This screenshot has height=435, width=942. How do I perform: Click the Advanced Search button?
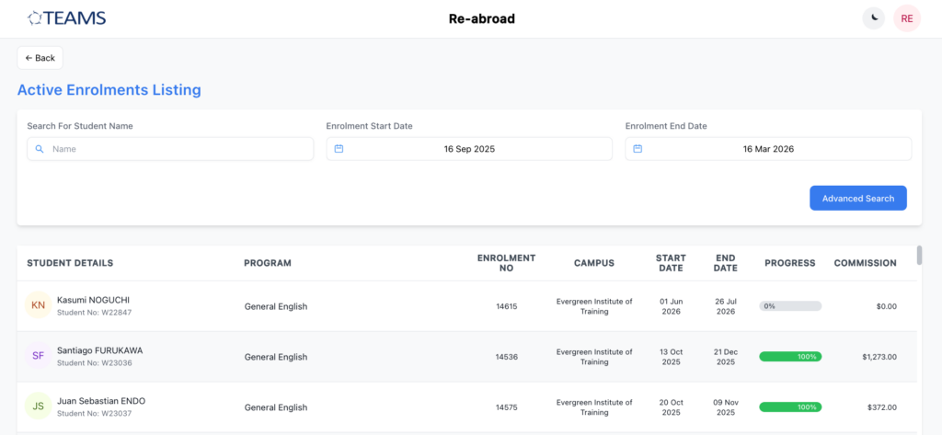point(858,199)
